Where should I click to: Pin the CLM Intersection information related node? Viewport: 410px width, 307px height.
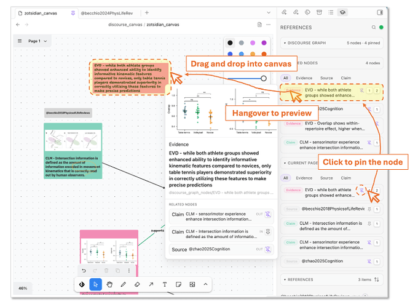pos(268,231)
